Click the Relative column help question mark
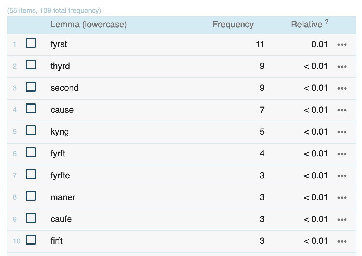362x256 pixels. (327, 22)
